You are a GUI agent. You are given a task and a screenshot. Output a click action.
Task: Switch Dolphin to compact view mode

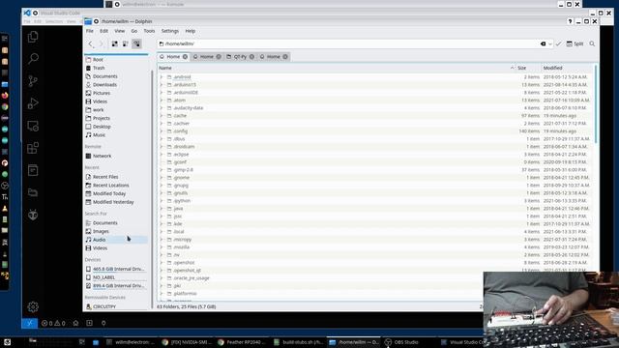[125, 43]
